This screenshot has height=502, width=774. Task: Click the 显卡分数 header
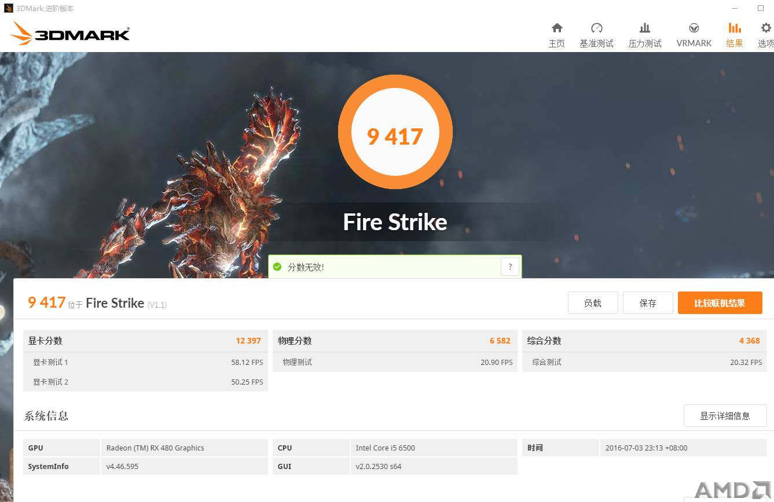45,341
